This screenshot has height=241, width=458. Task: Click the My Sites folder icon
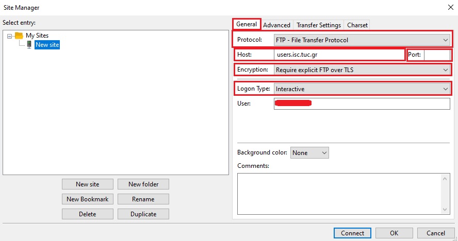pyautogui.click(x=19, y=36)
